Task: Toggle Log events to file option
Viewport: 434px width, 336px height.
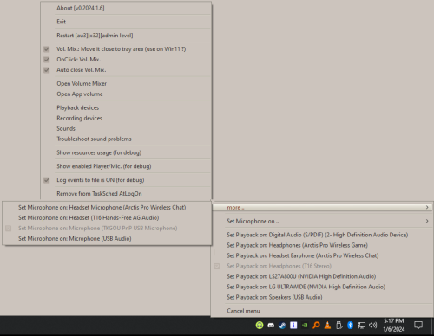Action: coord(47,180)
